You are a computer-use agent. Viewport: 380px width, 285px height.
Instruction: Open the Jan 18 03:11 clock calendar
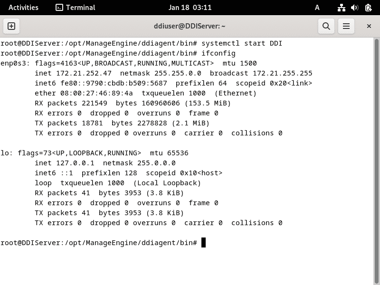coord(190,8)
